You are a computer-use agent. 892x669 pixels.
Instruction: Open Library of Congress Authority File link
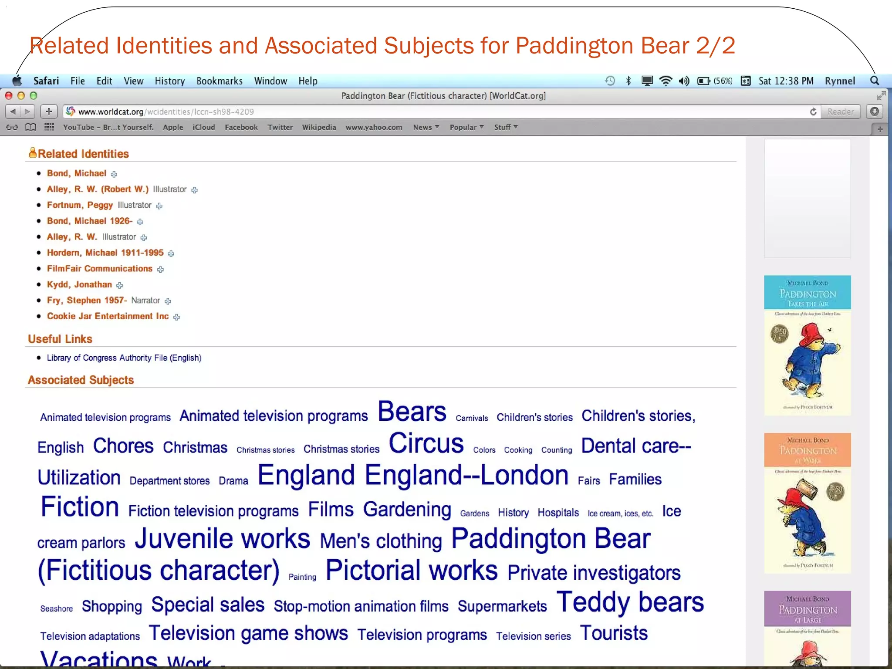pyautogui.click(x=124, y=358)
